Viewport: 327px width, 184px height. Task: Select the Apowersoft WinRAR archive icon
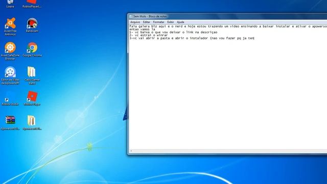[x=10, y=123]
